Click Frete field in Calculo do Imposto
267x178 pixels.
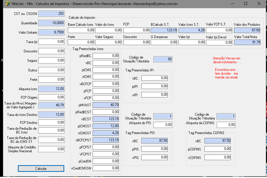pos(81,42)
